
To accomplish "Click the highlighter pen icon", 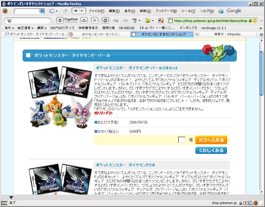I will pos(65,11).
